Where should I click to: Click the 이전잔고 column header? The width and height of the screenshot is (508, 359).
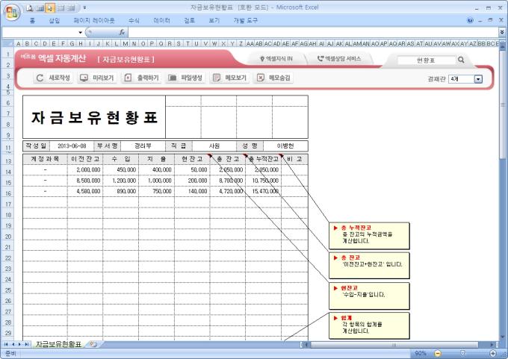coord(85,159)
